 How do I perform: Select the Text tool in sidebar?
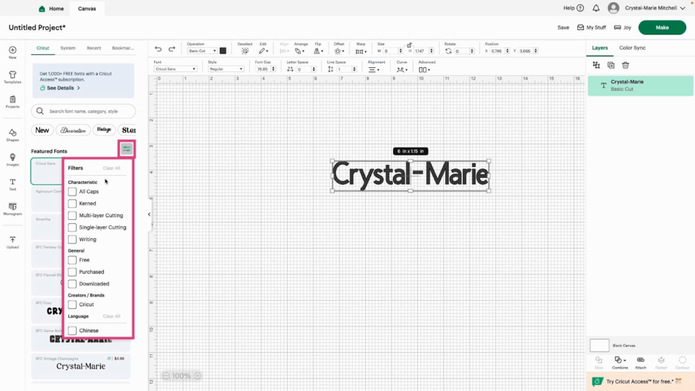12,185
